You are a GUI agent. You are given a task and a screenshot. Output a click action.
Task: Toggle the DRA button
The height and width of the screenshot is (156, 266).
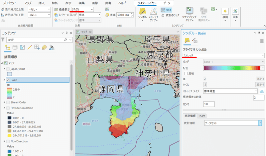(x=166, y=10)
